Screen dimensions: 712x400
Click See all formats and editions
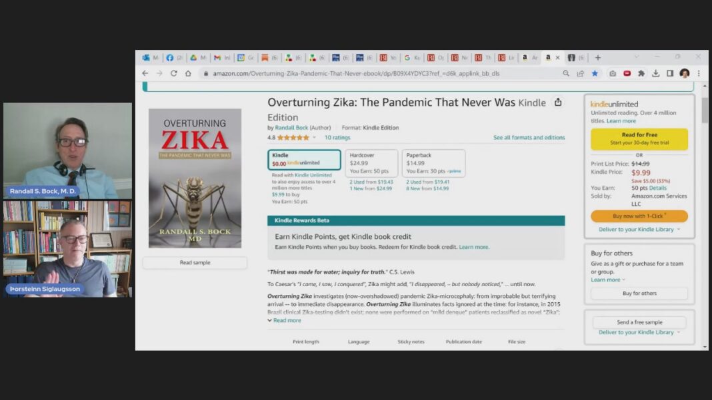pos(529,137)
